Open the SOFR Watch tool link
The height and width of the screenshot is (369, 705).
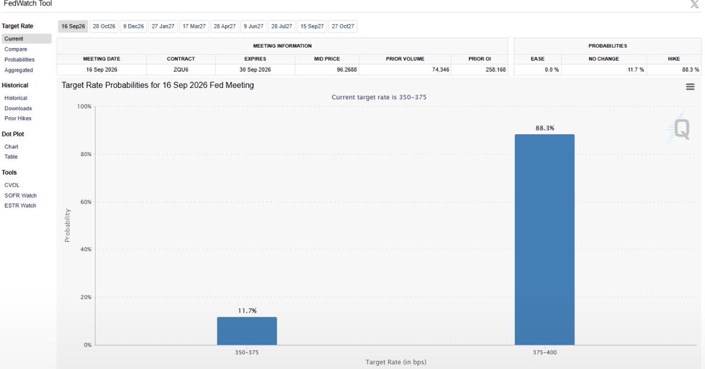click(21, 195)
